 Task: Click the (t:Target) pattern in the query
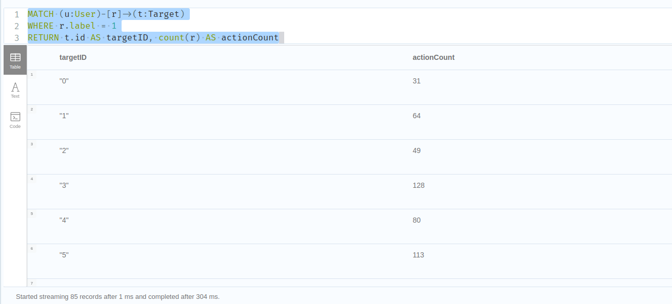point(159,14)
